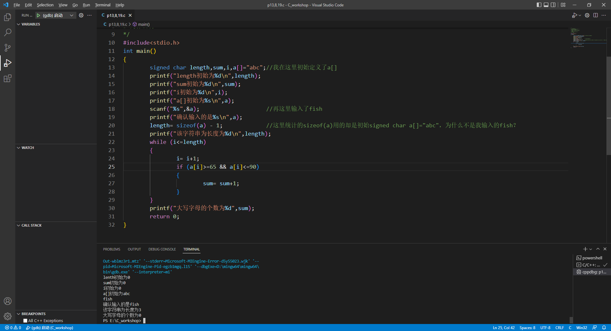This screenshot has width=611, height=331.
Task: Select language mode C in status bar
Action: [570, 327]
